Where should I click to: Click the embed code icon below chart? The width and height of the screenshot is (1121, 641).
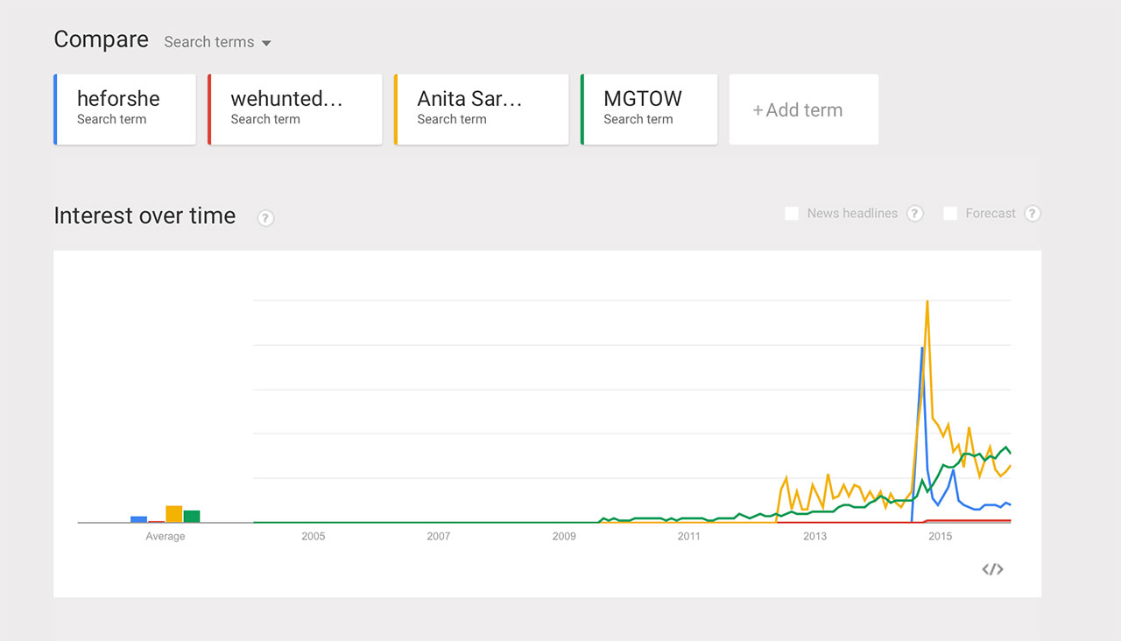click(x=992, y=569)
